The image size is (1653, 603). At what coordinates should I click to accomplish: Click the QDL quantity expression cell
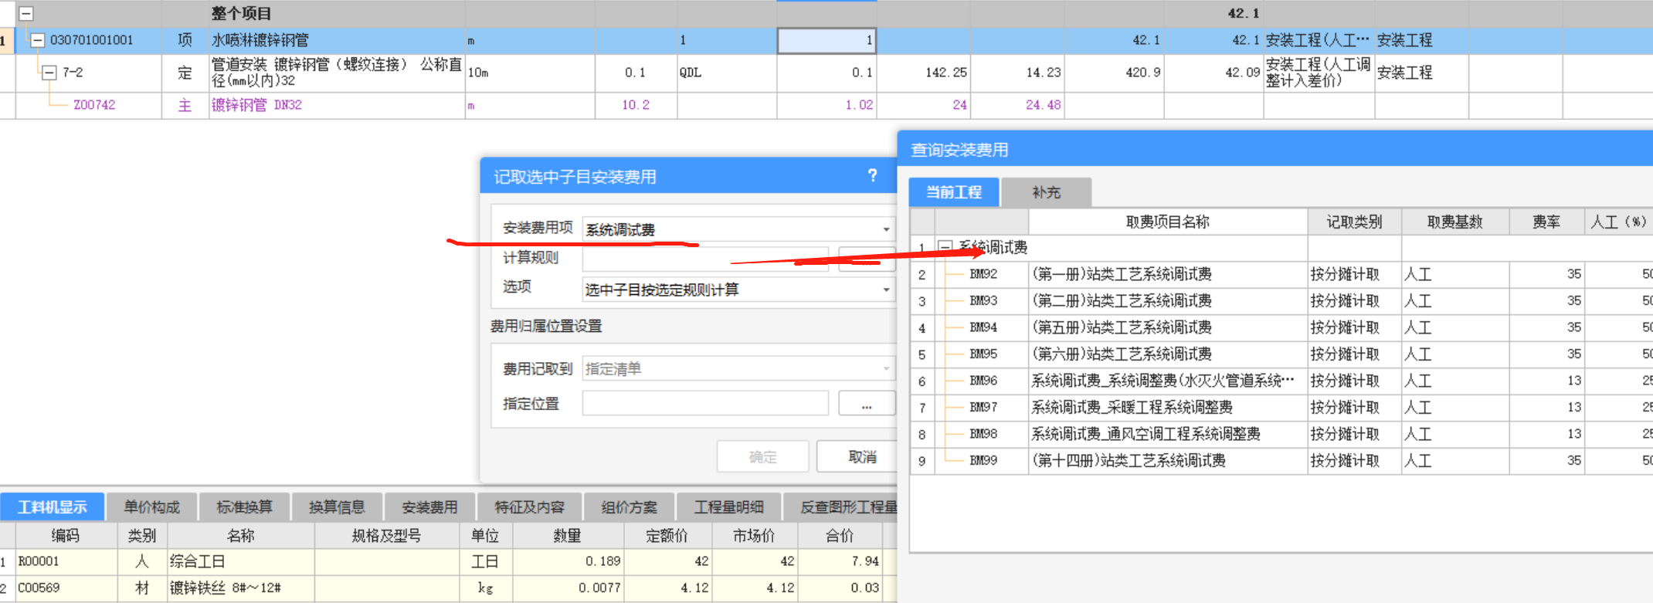coord(726,73)
